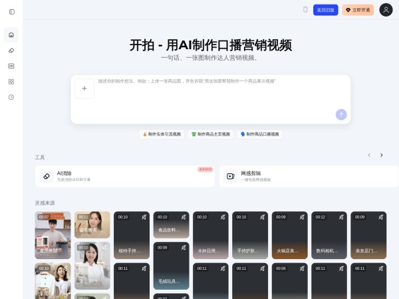Click the 00:08 duration badge

coord(281,268)
